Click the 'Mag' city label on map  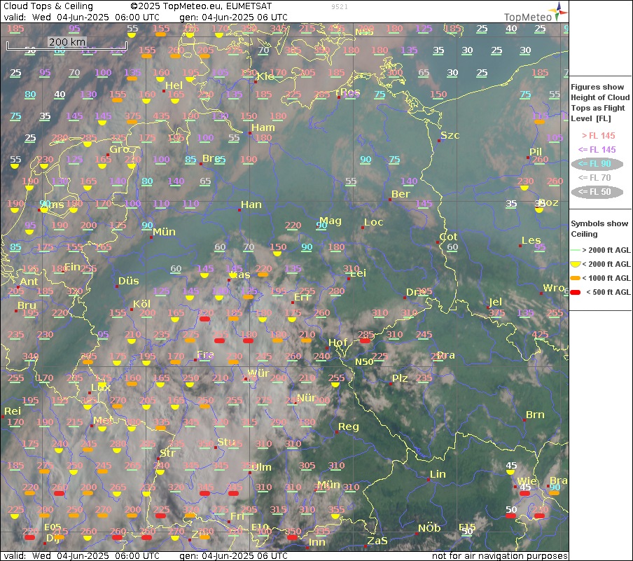(331, 221)
